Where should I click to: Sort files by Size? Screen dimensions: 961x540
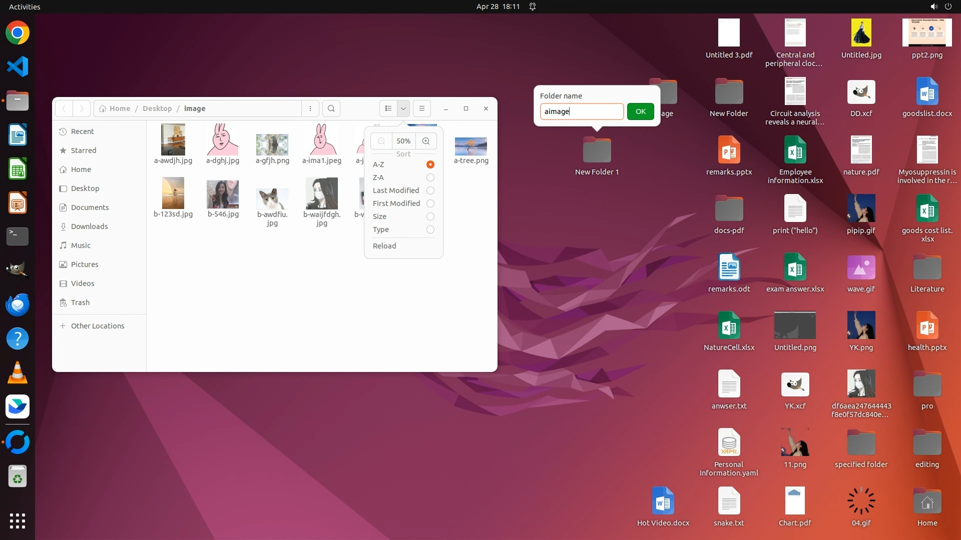pyautogui.click(x=430, y=216)
